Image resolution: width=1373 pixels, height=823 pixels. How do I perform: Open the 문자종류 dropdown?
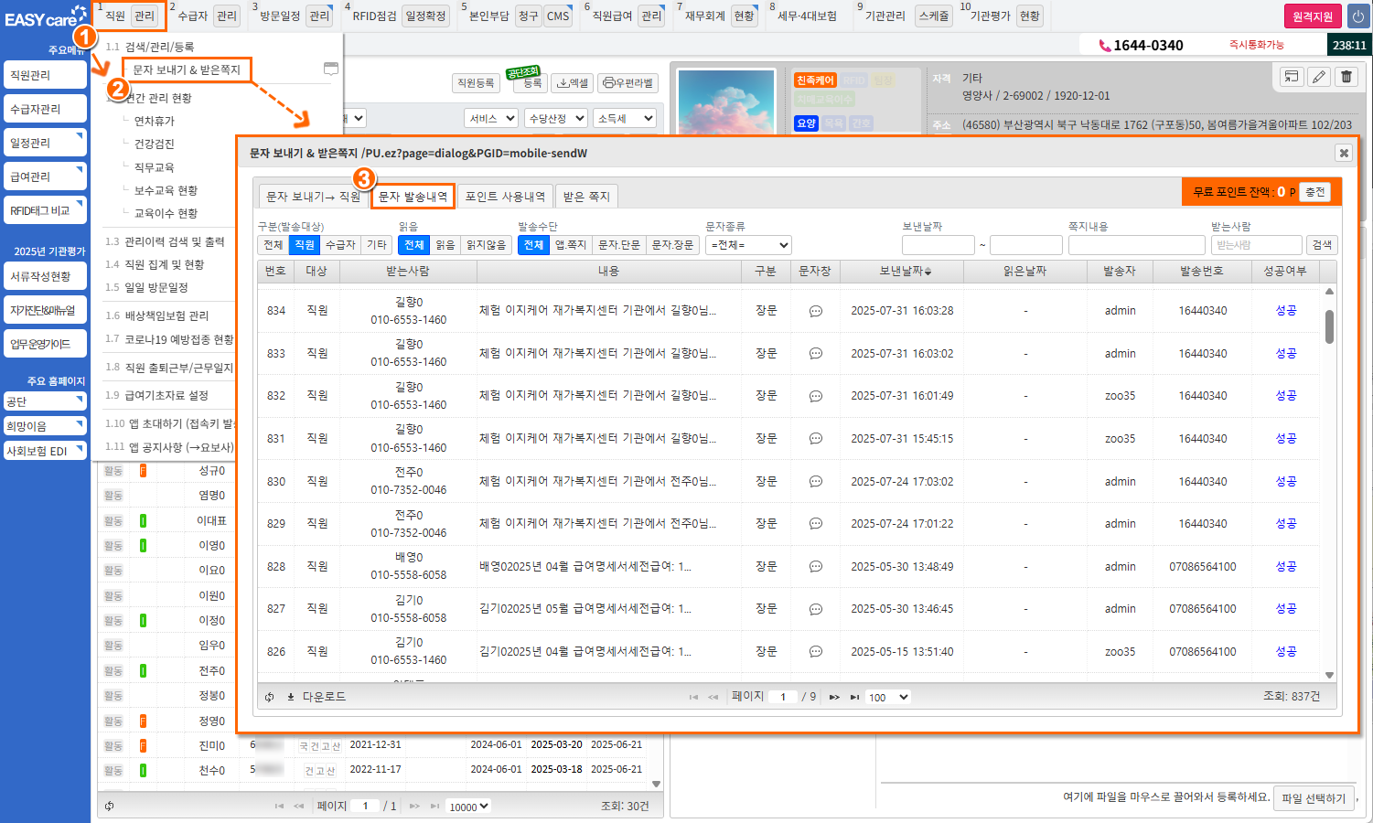point(748,245)
